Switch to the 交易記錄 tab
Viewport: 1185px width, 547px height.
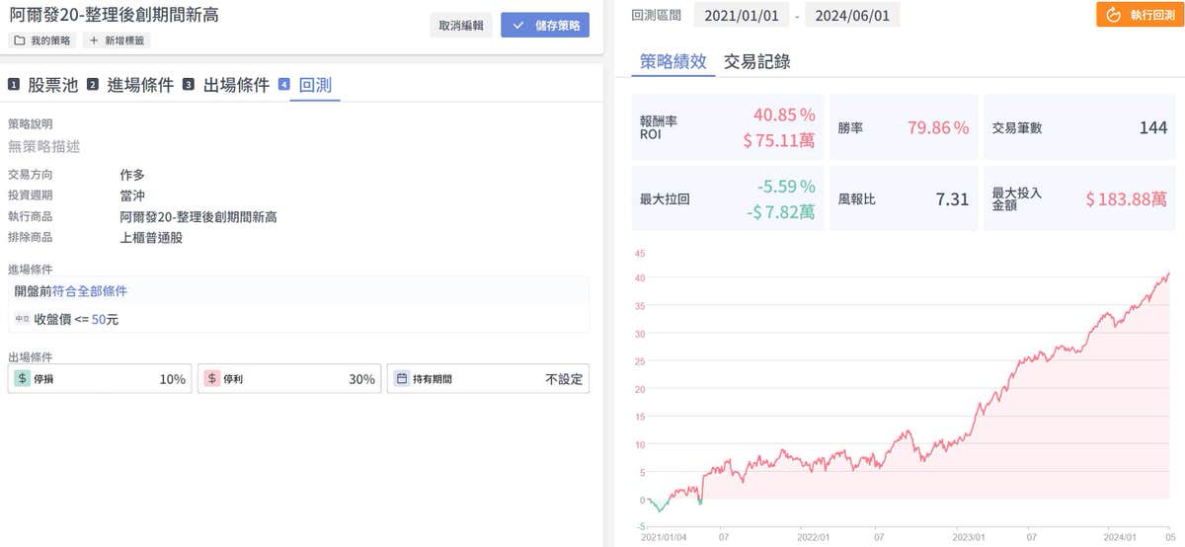coord(756,61)
